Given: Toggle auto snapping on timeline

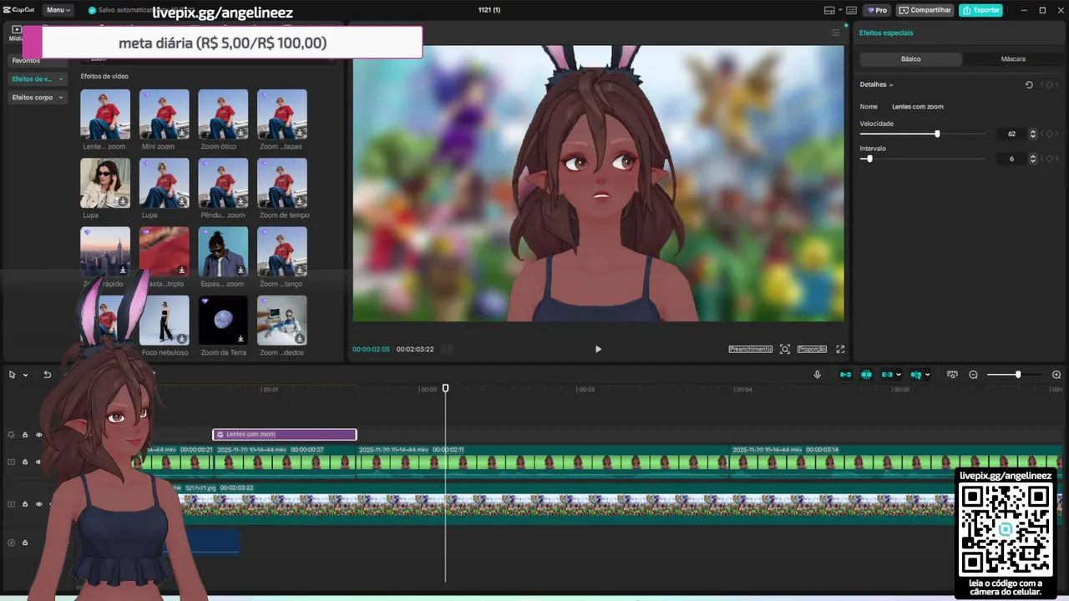Looking at the screenshot, I should click(866, 375).
